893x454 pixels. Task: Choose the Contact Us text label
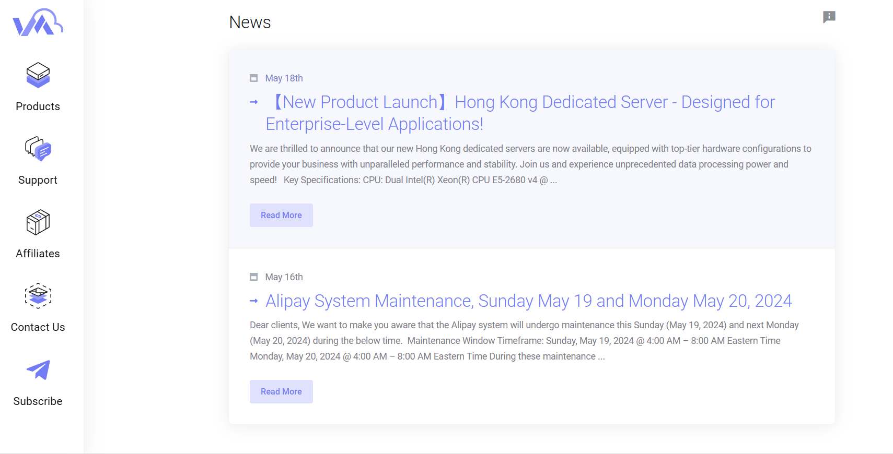tap(38, 327)
